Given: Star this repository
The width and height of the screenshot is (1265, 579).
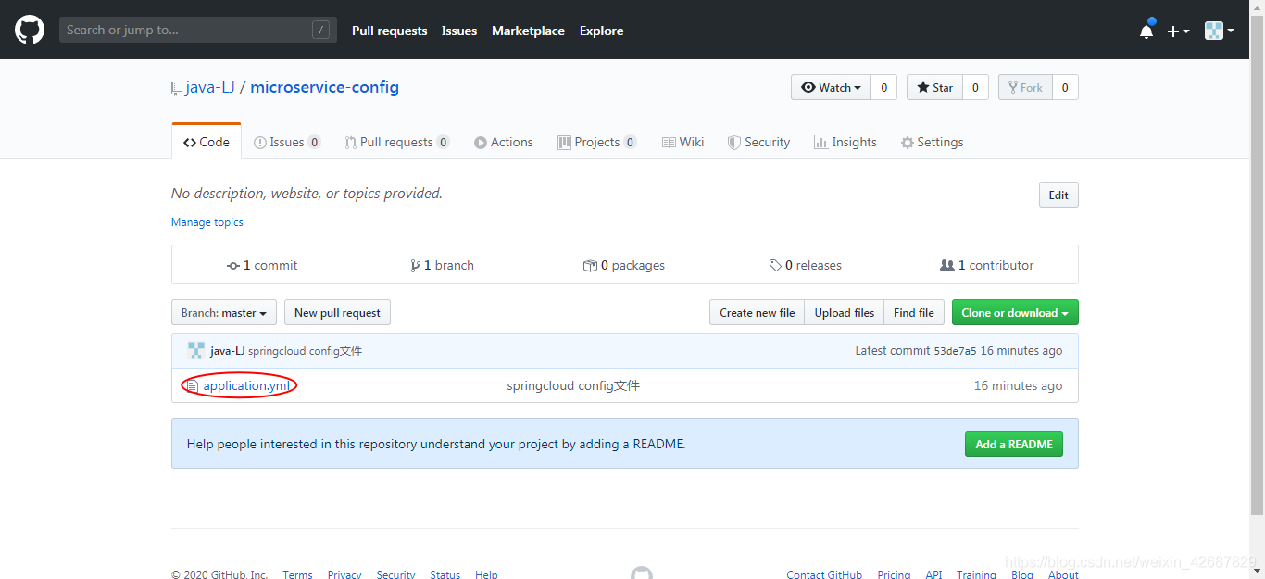Looking at the screenshot, I should 934,87.
